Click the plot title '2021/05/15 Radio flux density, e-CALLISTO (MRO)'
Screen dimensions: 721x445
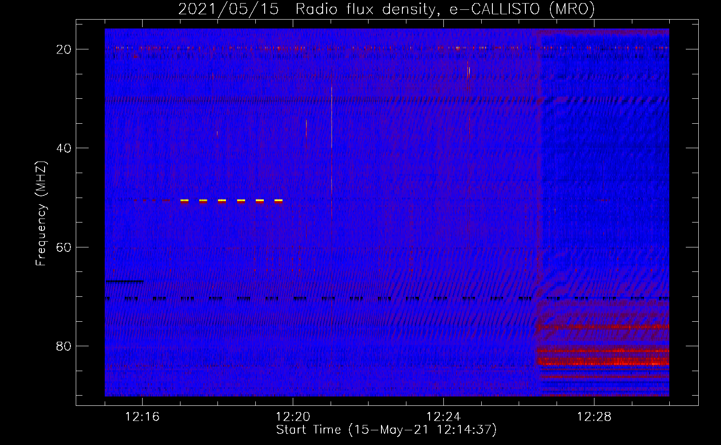386,9
